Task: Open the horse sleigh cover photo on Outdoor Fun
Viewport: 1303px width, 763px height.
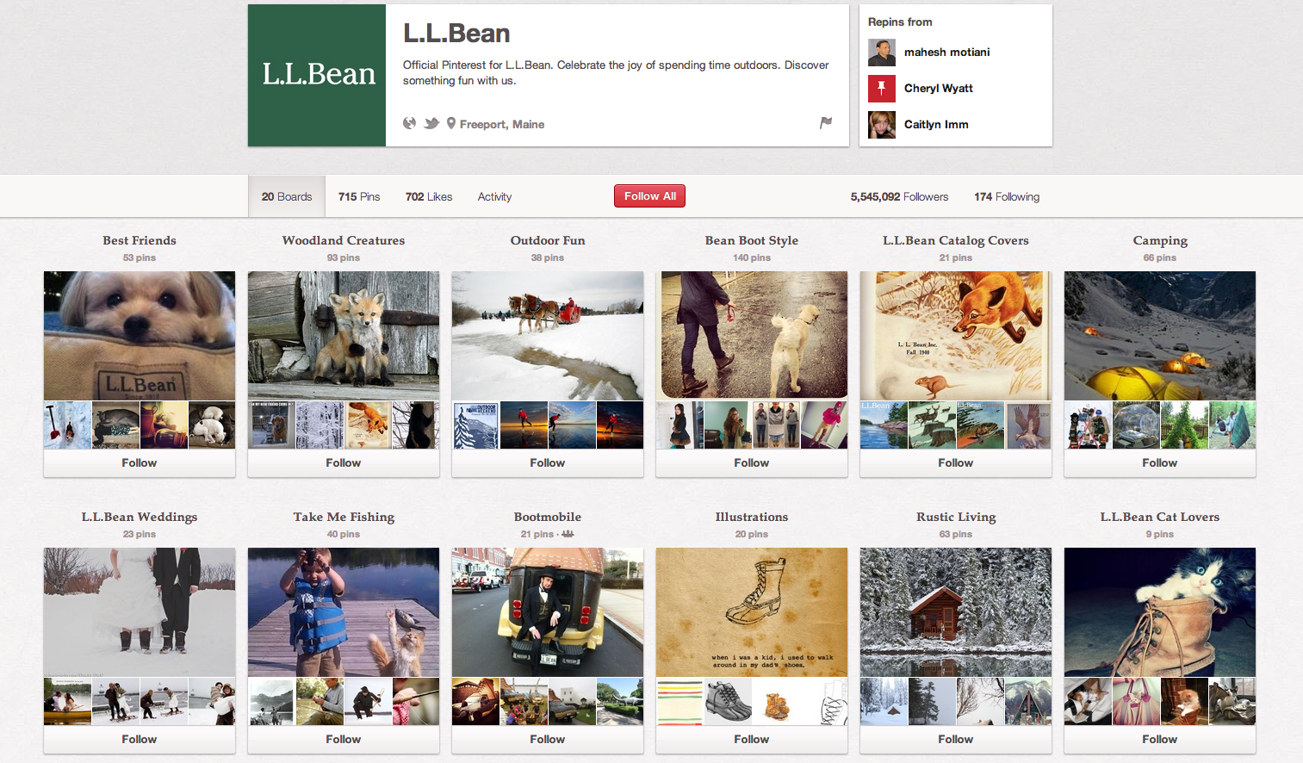Action: click(x=548, y=336)
